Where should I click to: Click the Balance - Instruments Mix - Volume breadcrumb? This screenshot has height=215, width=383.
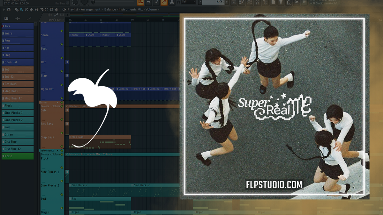coord(131,9)
